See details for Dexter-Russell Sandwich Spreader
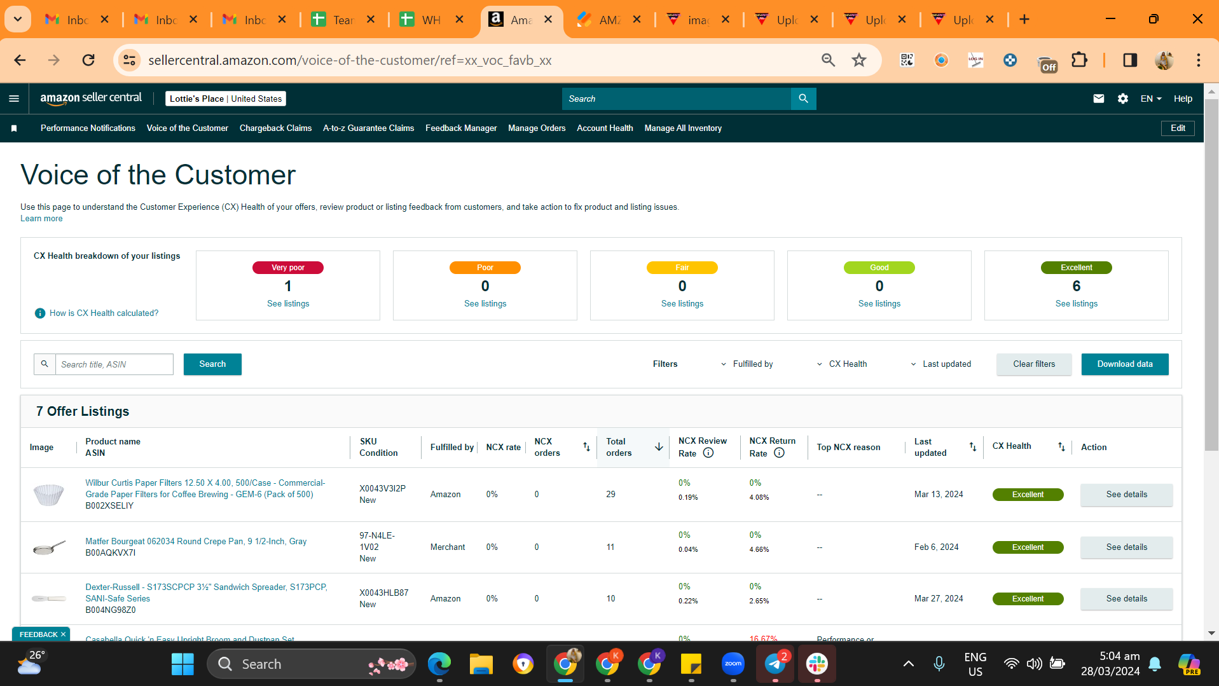1219x686 pixels. pos(1126,599)
